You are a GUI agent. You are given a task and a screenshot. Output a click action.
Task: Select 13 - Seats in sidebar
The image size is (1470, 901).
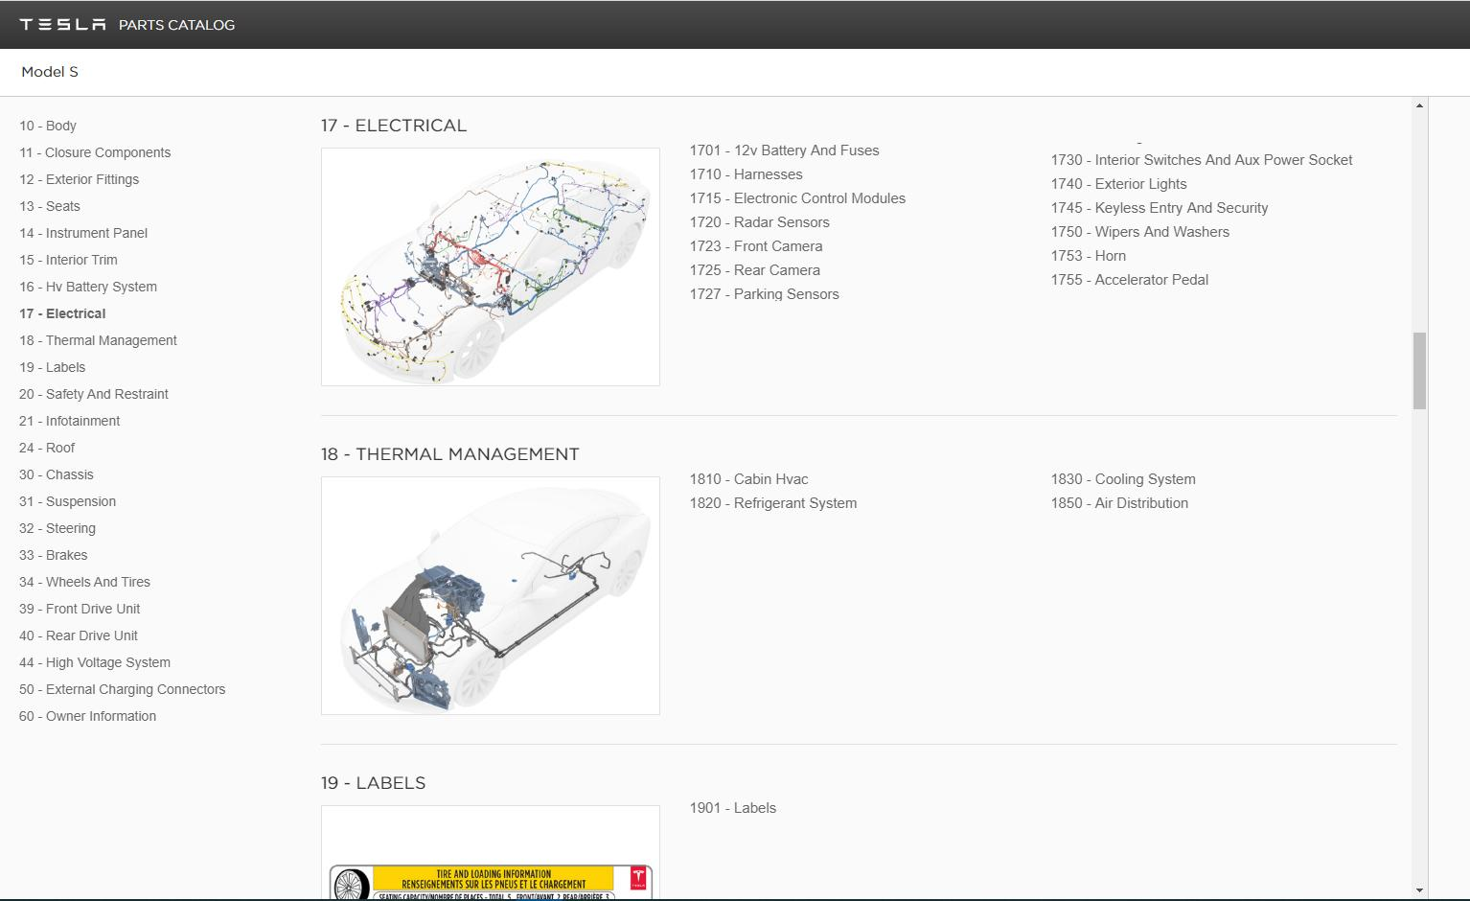pos(50,206)
